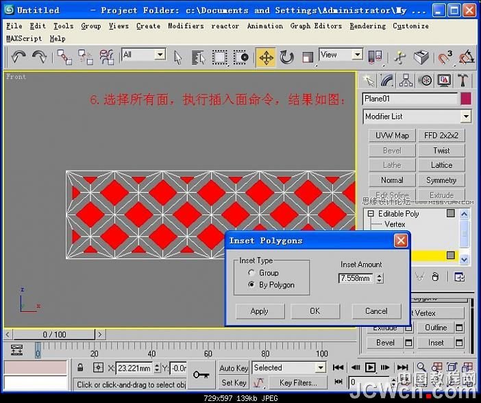Select Group inset type radio
The height and width of the screenshot is (403, 481).
(251, 273)
